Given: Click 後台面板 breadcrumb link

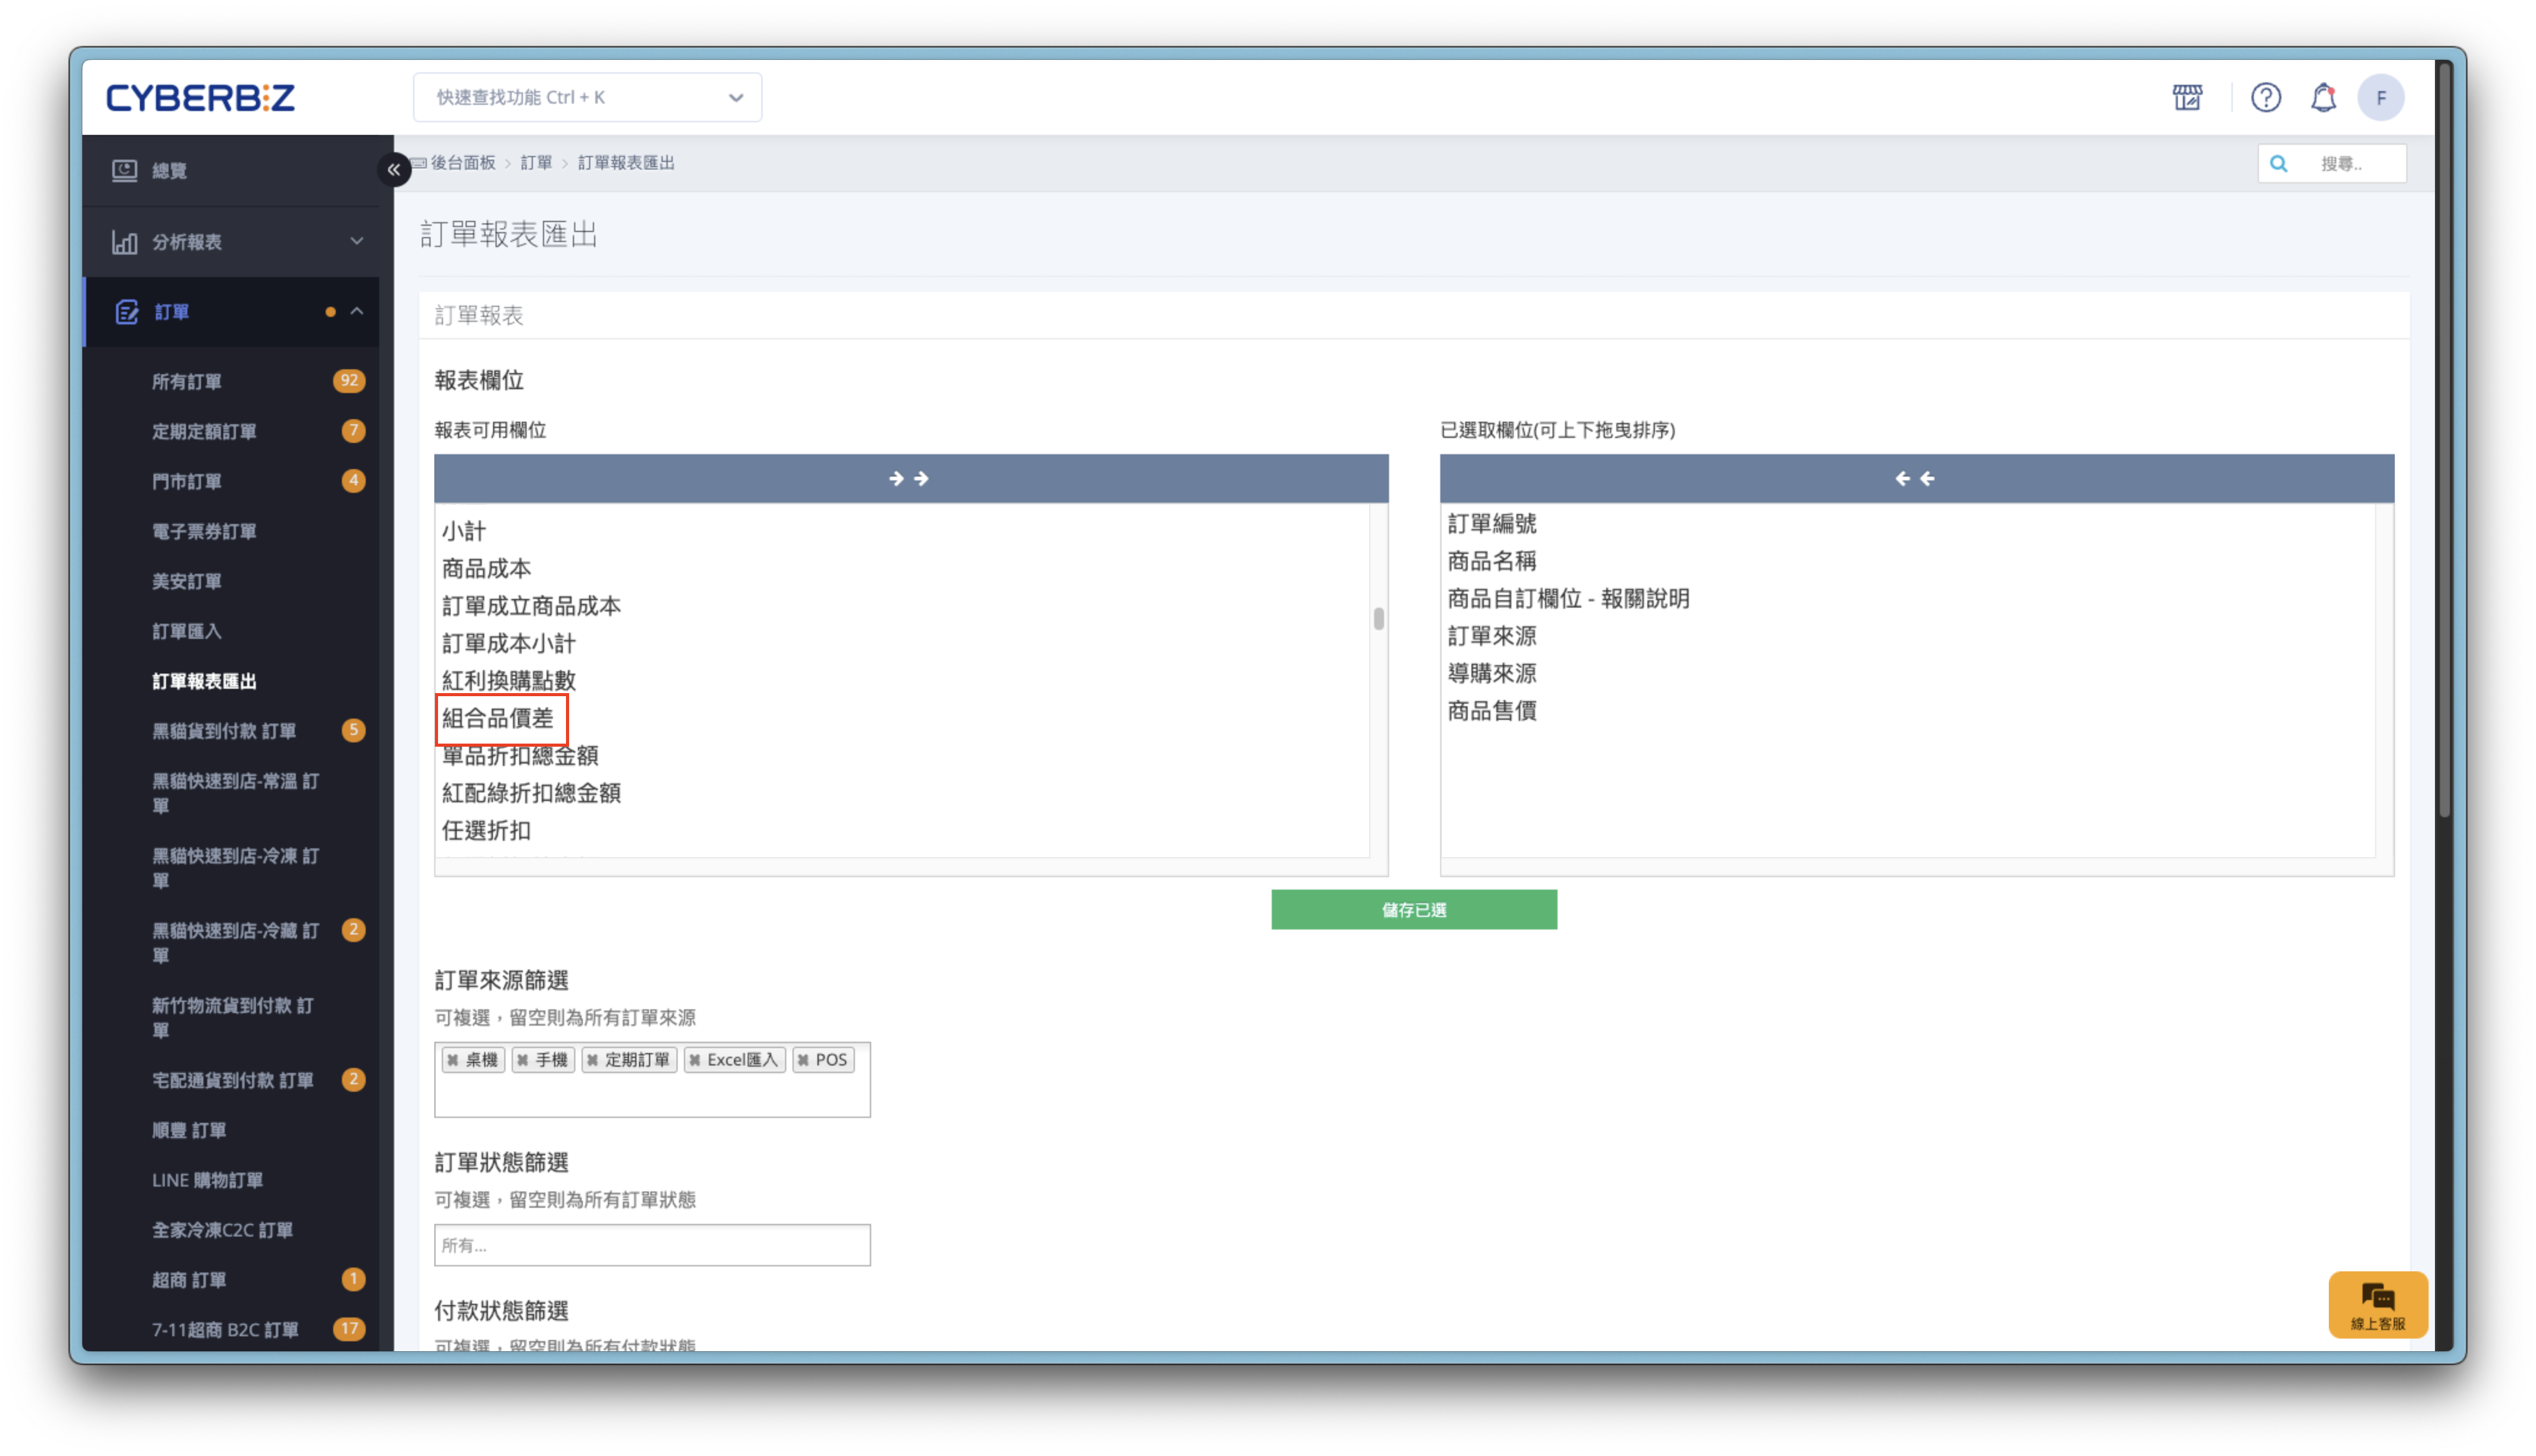Looking at the screenshot, I should [463, 163].
